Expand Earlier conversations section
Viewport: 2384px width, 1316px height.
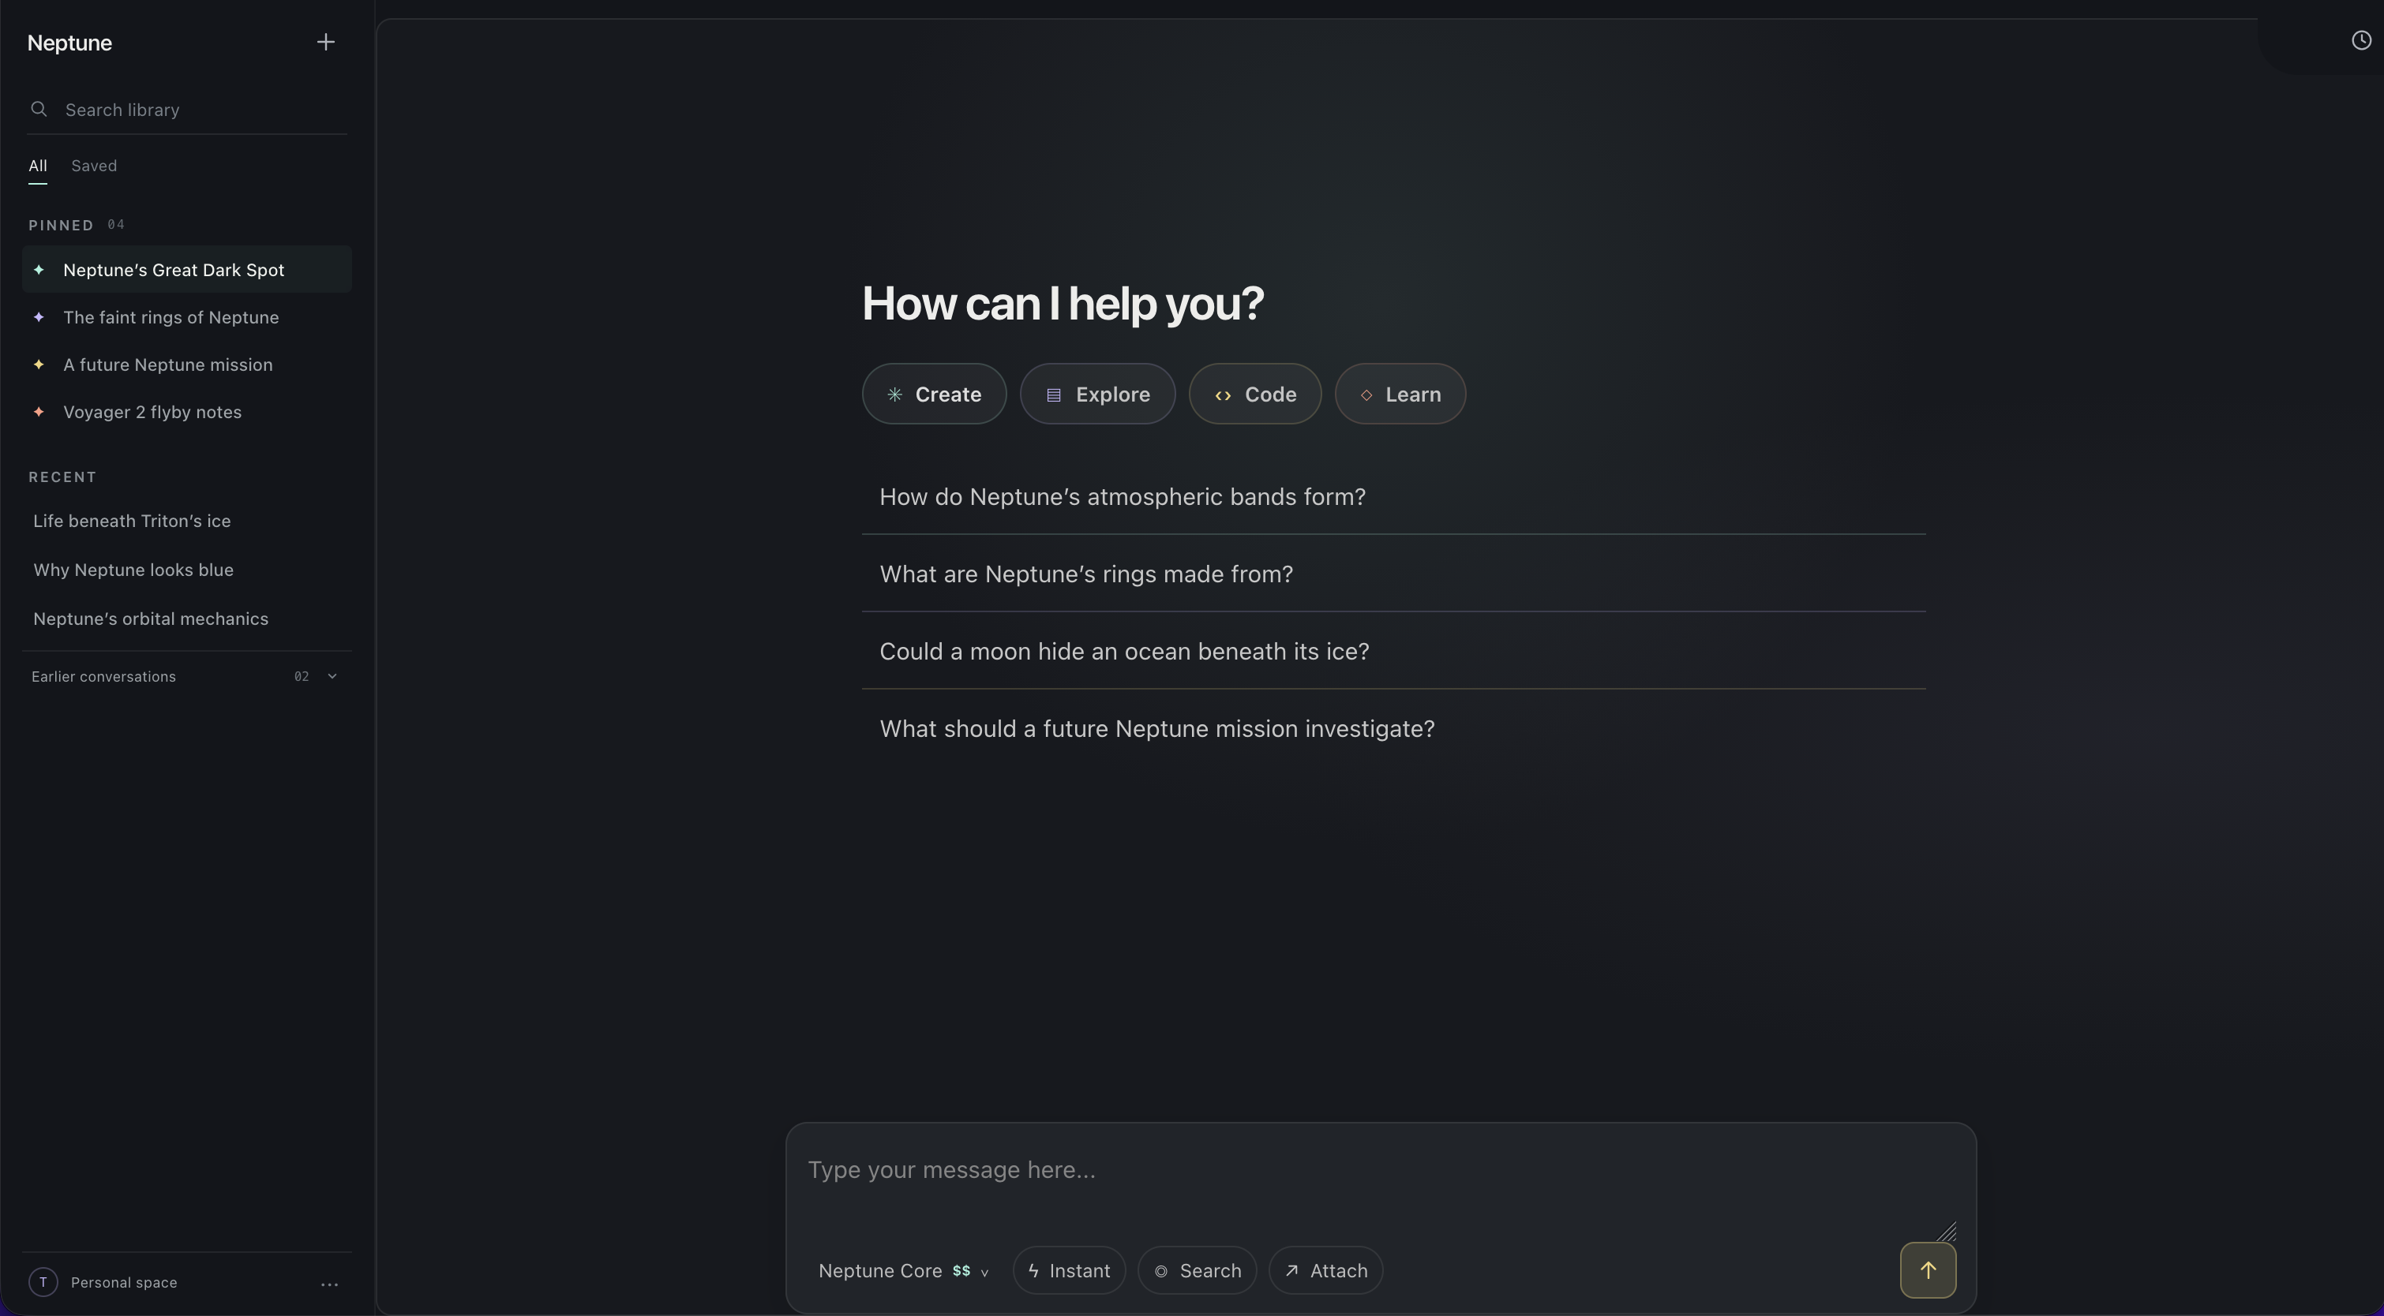tap(187, 677)
